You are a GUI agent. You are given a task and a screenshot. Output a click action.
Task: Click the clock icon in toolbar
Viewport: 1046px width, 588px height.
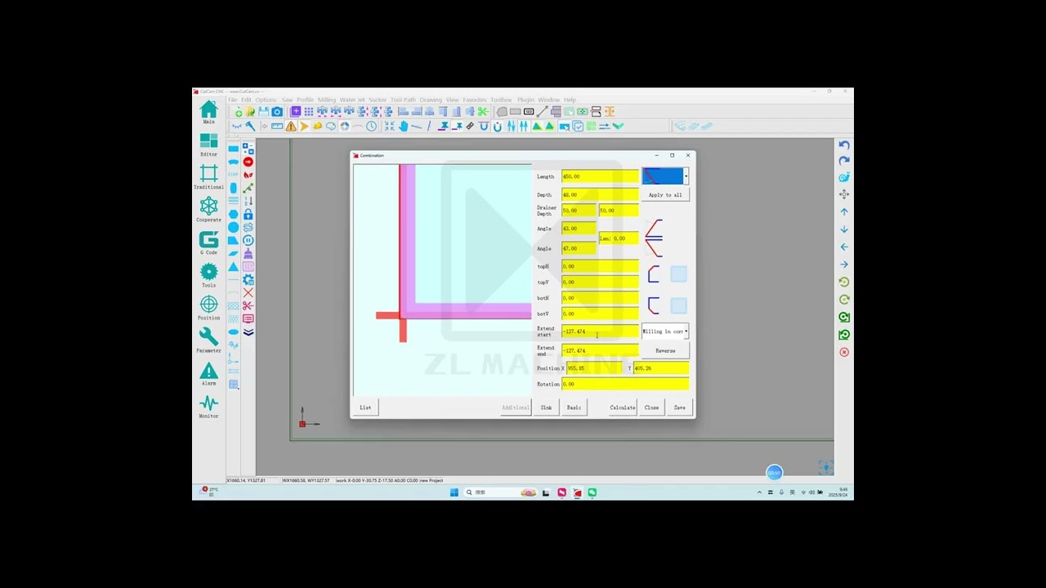pos(372,127)
